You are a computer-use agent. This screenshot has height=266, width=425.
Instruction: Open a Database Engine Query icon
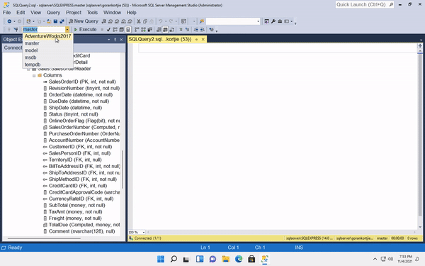[104, 21]
